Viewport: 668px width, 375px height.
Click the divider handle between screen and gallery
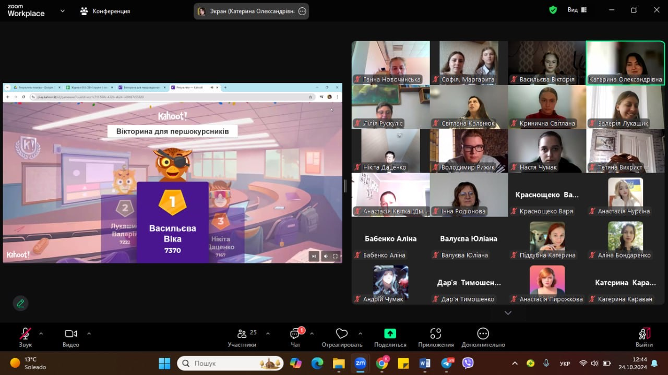tap(345, 186)
